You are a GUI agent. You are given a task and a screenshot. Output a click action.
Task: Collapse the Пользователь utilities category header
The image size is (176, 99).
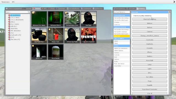tap(122, 15)
